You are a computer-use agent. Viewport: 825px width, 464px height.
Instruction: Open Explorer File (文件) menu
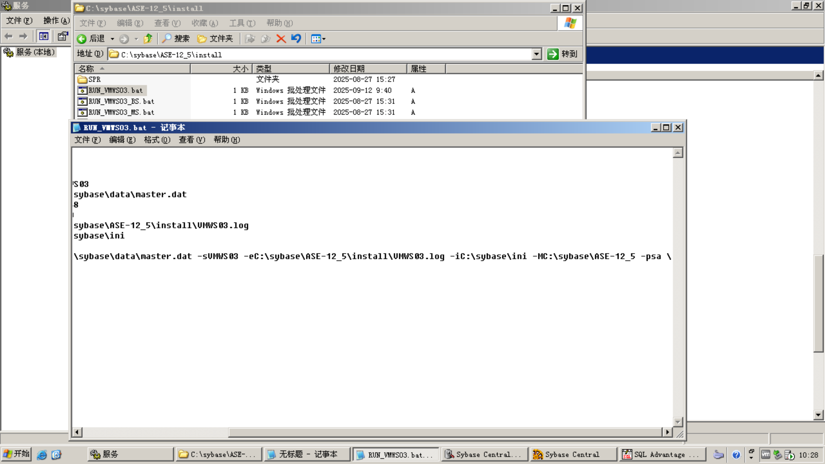(93, 23)
